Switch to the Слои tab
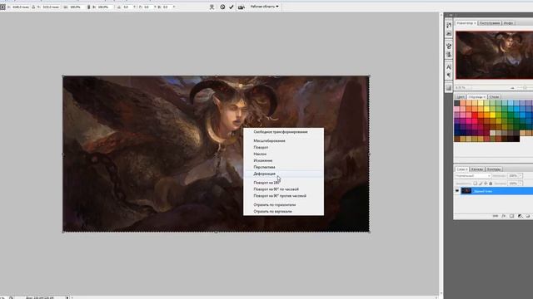 (x=462, y=169)
